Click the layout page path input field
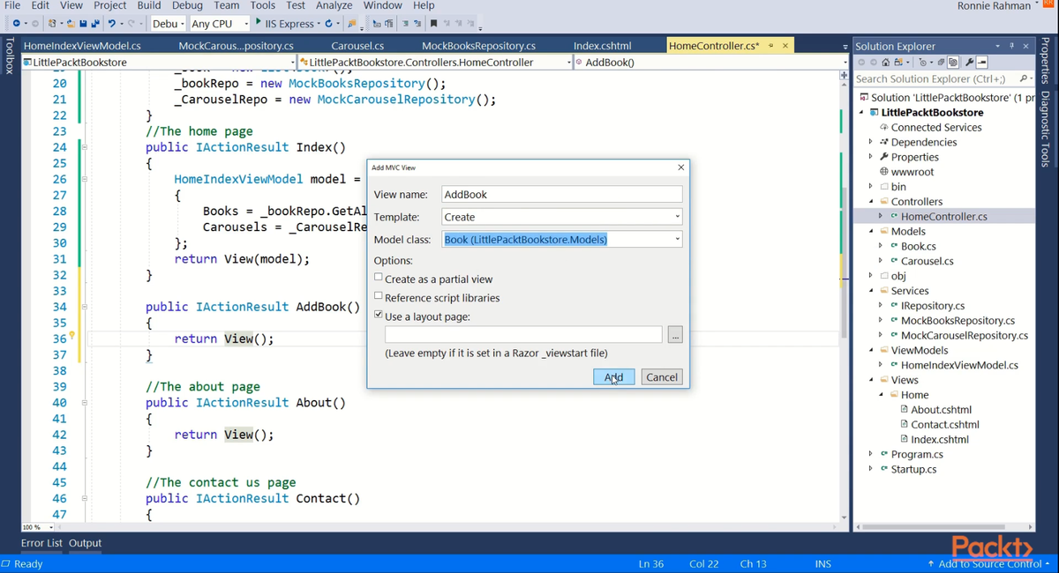1059x573 pixels. (523, 335)
